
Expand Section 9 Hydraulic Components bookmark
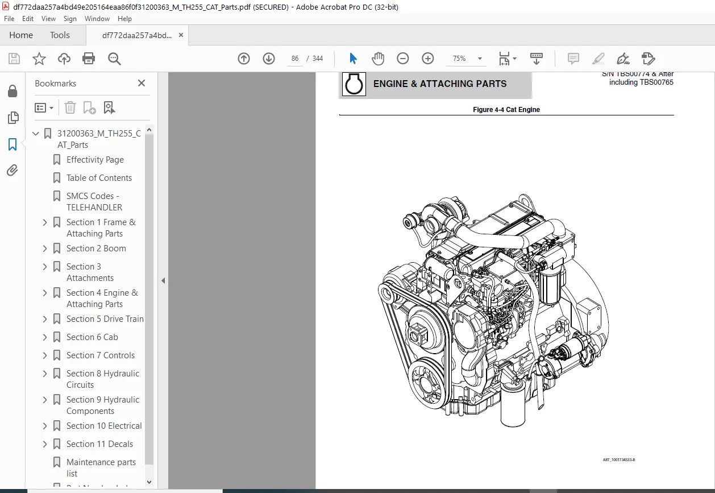[x=45, y=400]
